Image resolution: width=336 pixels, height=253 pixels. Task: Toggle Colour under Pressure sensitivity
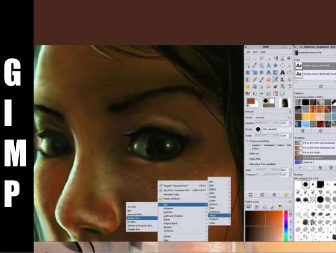(250, 148)
